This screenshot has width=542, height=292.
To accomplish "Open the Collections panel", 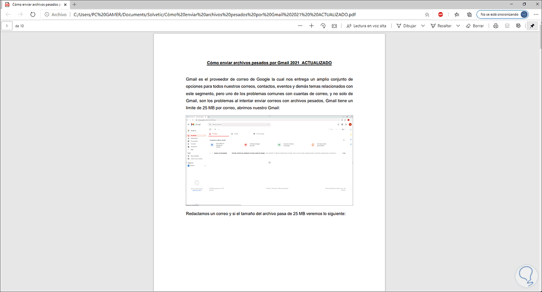I will point(469,14).
